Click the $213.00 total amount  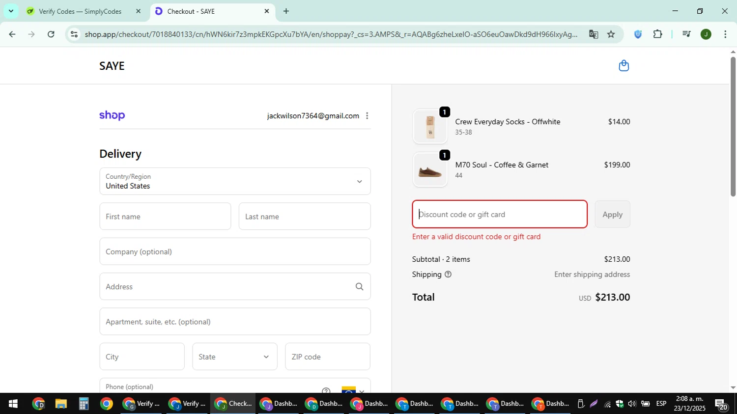(x=612, y=297)
